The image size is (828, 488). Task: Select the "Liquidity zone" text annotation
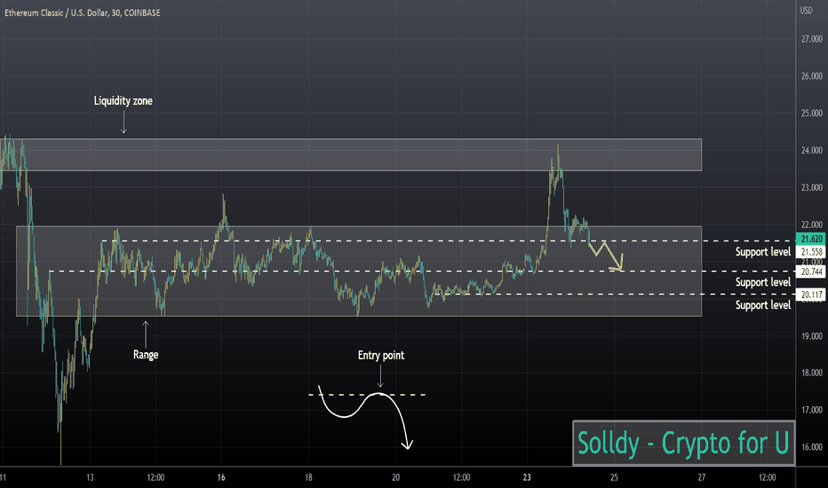coord(123,101)
